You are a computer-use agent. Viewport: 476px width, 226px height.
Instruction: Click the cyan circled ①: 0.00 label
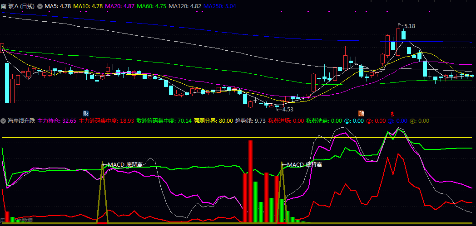point(354,121)
